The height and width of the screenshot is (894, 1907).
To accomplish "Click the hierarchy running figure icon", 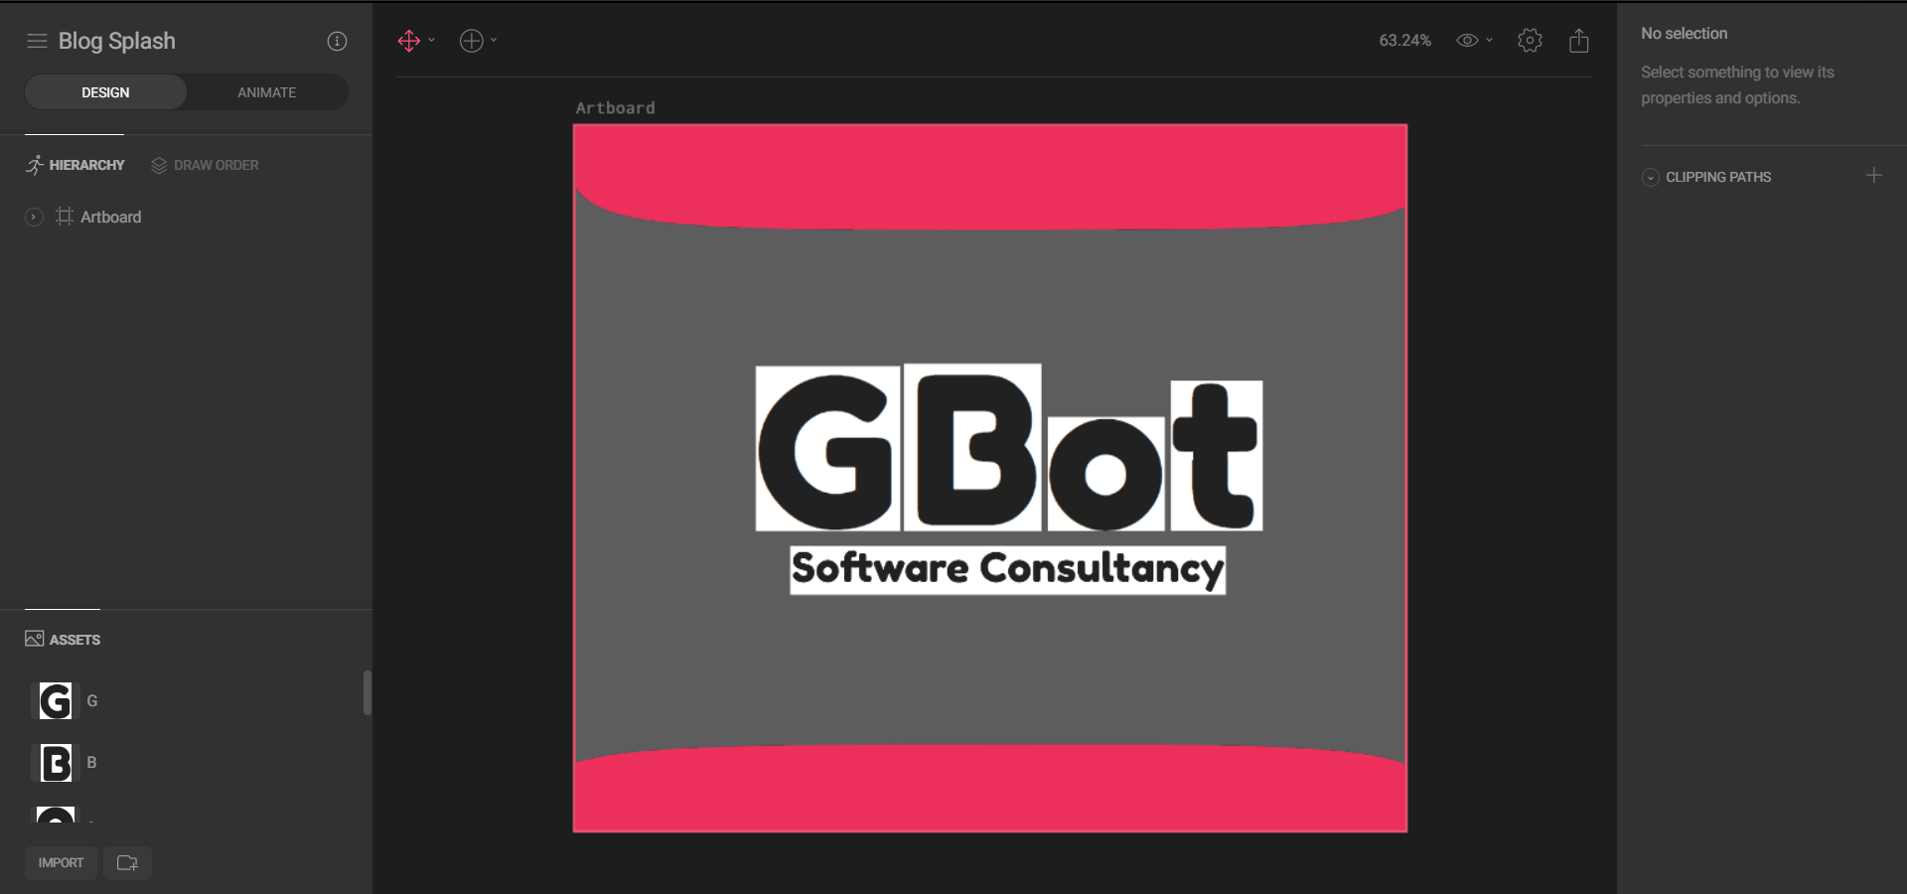I will pos(35,165).
